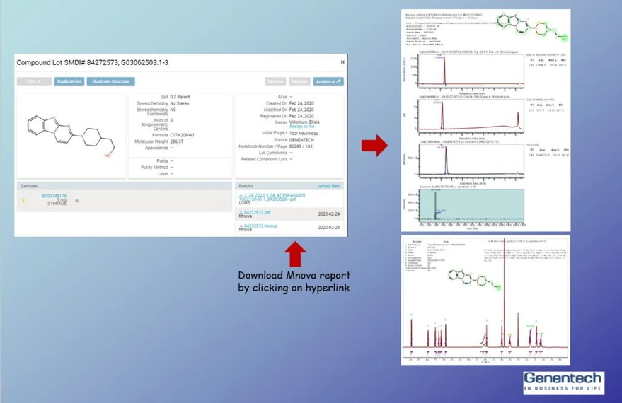The width and height of the screenshot is (622, 403).
Task: Click the grayed-out Edit button
Action: (34, 81)
